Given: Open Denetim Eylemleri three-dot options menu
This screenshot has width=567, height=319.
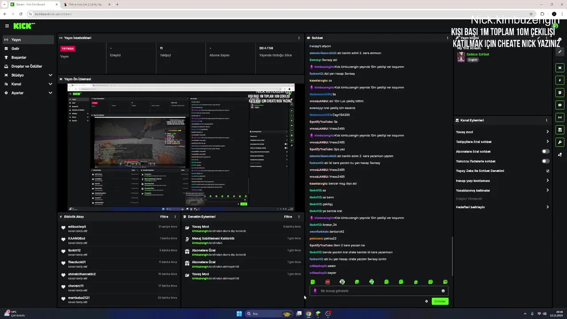Looking at the screenshot, I should point(299,217).
